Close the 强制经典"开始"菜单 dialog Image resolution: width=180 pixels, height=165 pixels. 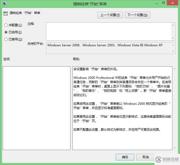pos(173,3)
